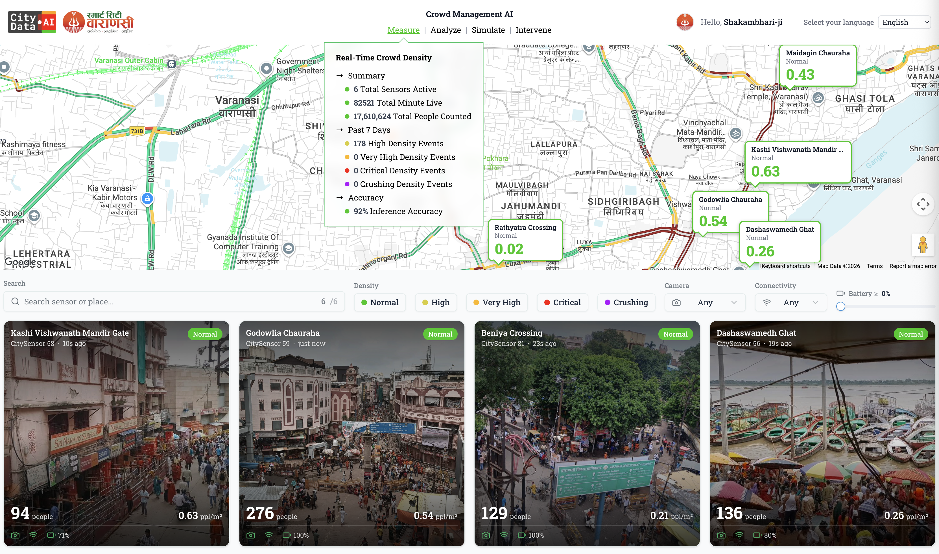Screen dimensions: 939x554
Task: Open the Connectivity filter dropdown
Action: coord(791,302)
